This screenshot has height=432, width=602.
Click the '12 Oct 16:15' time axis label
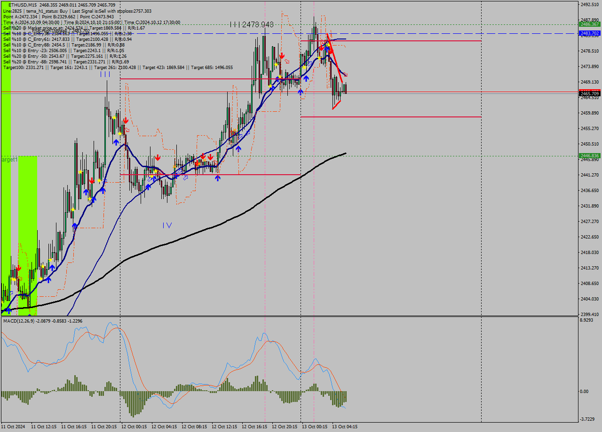pyautogui.click(x=254, y=427)
